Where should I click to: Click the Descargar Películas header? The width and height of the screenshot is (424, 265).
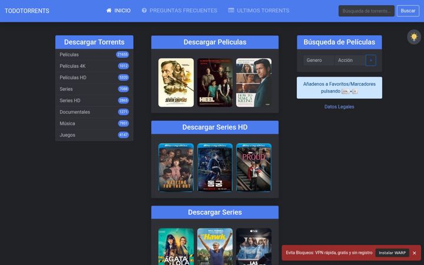pos(215,42)
